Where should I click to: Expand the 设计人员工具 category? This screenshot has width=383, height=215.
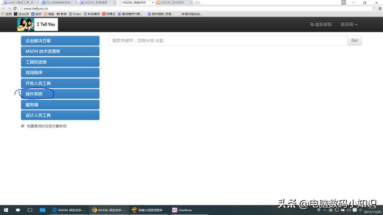60,115
